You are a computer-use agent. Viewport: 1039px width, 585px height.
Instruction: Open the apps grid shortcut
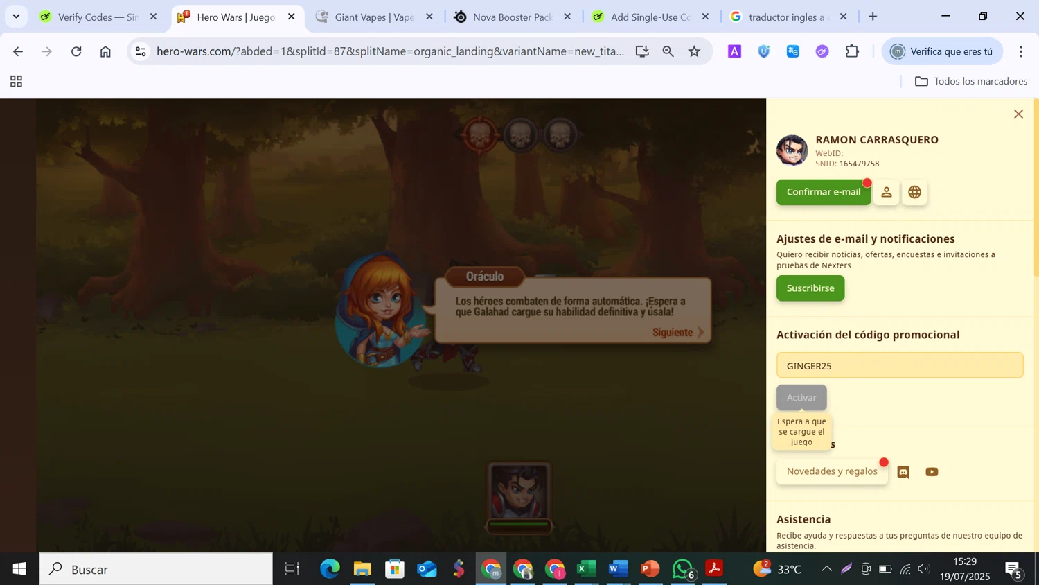(17, 82)
